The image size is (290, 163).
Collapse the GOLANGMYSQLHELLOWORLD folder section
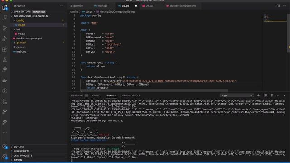(39, 16)
